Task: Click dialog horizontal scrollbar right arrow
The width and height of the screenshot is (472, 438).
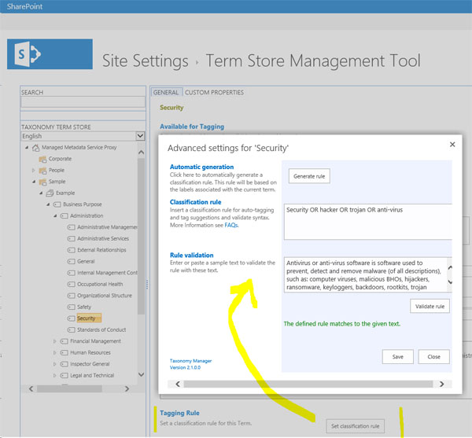Action: pos(441,384)
